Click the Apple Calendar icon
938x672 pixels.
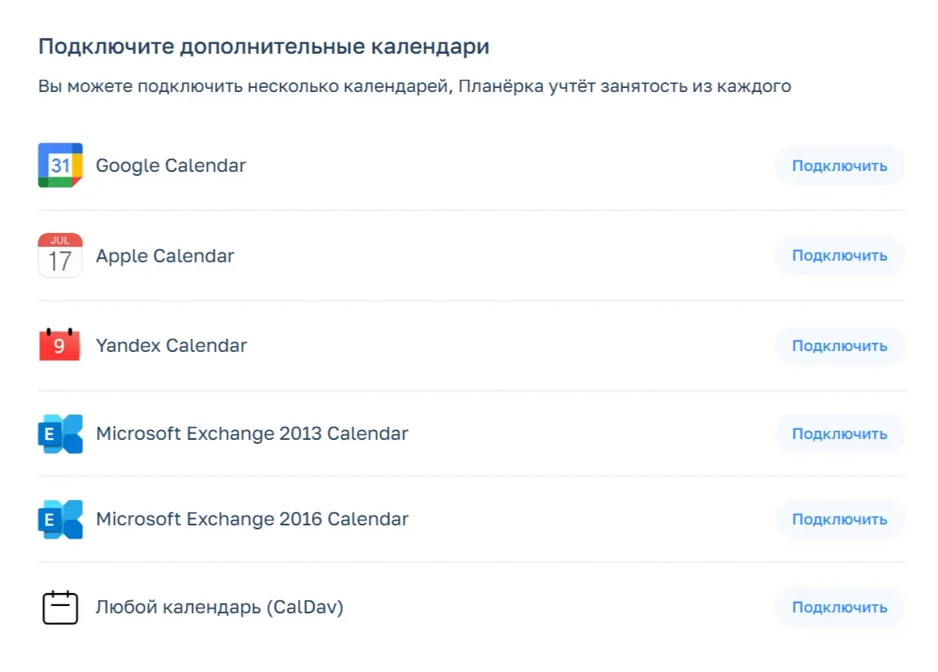[60, 256]
